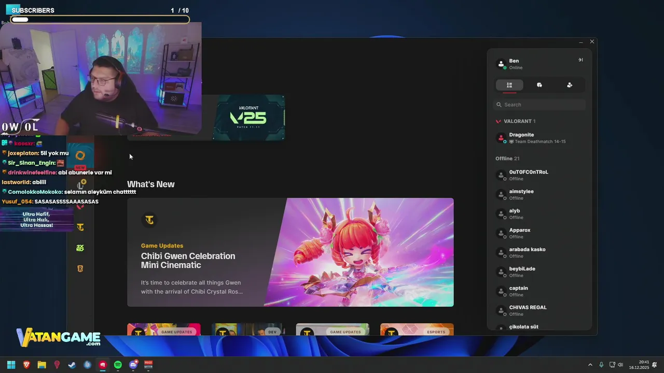Open the friends list tab

(509, 85)
